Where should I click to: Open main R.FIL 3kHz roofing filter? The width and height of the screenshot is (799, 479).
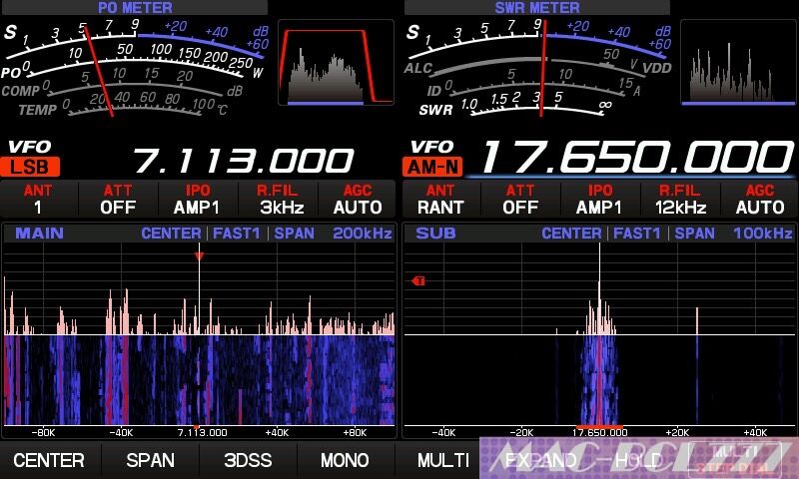click(278, 200)
